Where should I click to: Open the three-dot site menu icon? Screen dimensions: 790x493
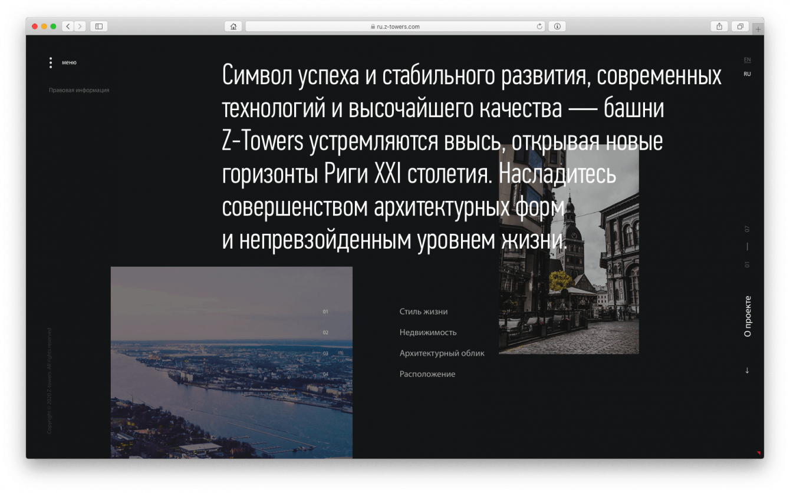[51, 62]
